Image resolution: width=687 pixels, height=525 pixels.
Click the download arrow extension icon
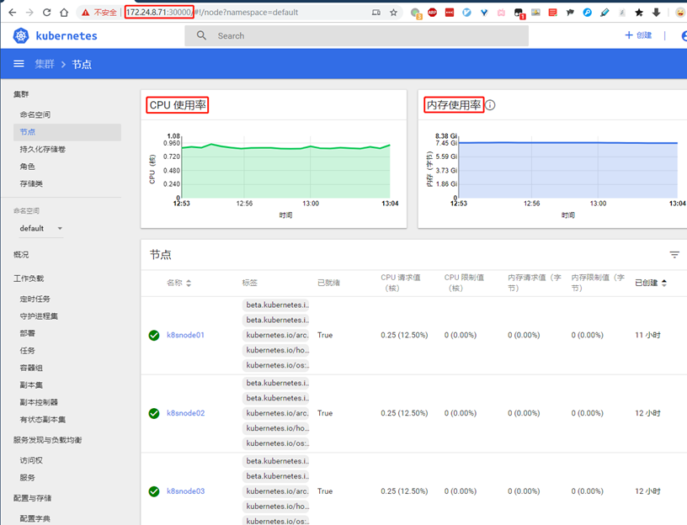pyautogui.click(x=657, y=13)
